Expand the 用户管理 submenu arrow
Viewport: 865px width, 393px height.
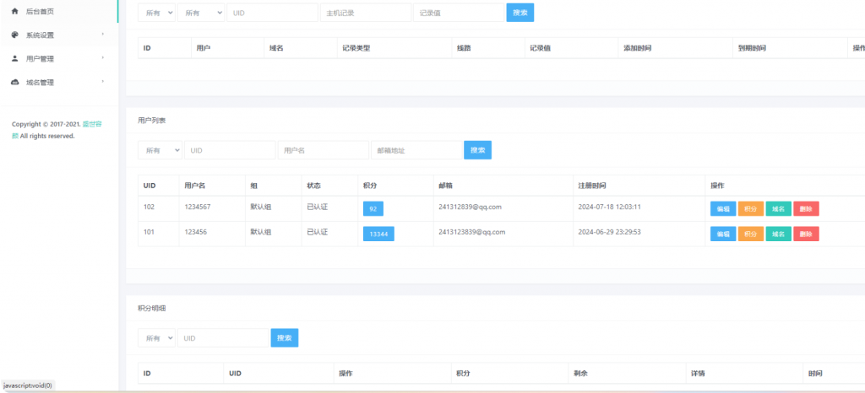point(103,58)
